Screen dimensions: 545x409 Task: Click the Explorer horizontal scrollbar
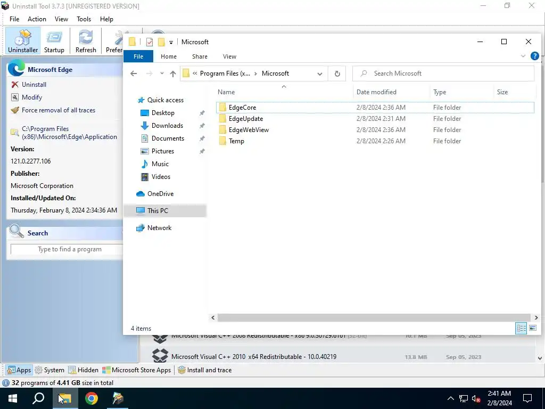374,317
